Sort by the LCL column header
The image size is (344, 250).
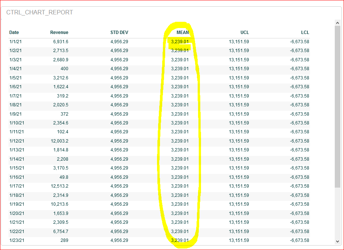click(305, 32)
